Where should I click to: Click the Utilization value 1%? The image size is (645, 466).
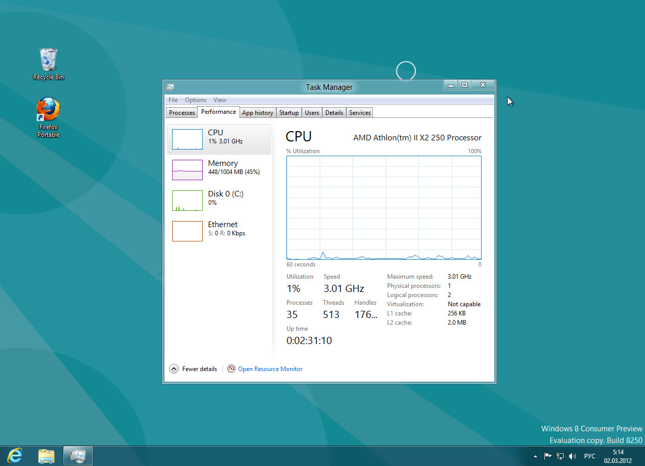pos(293,289)
